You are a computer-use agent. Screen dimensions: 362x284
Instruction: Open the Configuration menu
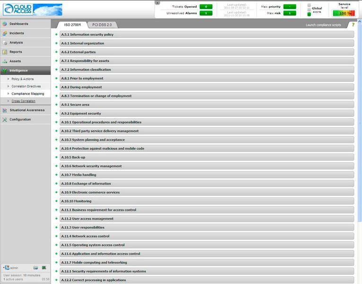click(x=26, y=120)
